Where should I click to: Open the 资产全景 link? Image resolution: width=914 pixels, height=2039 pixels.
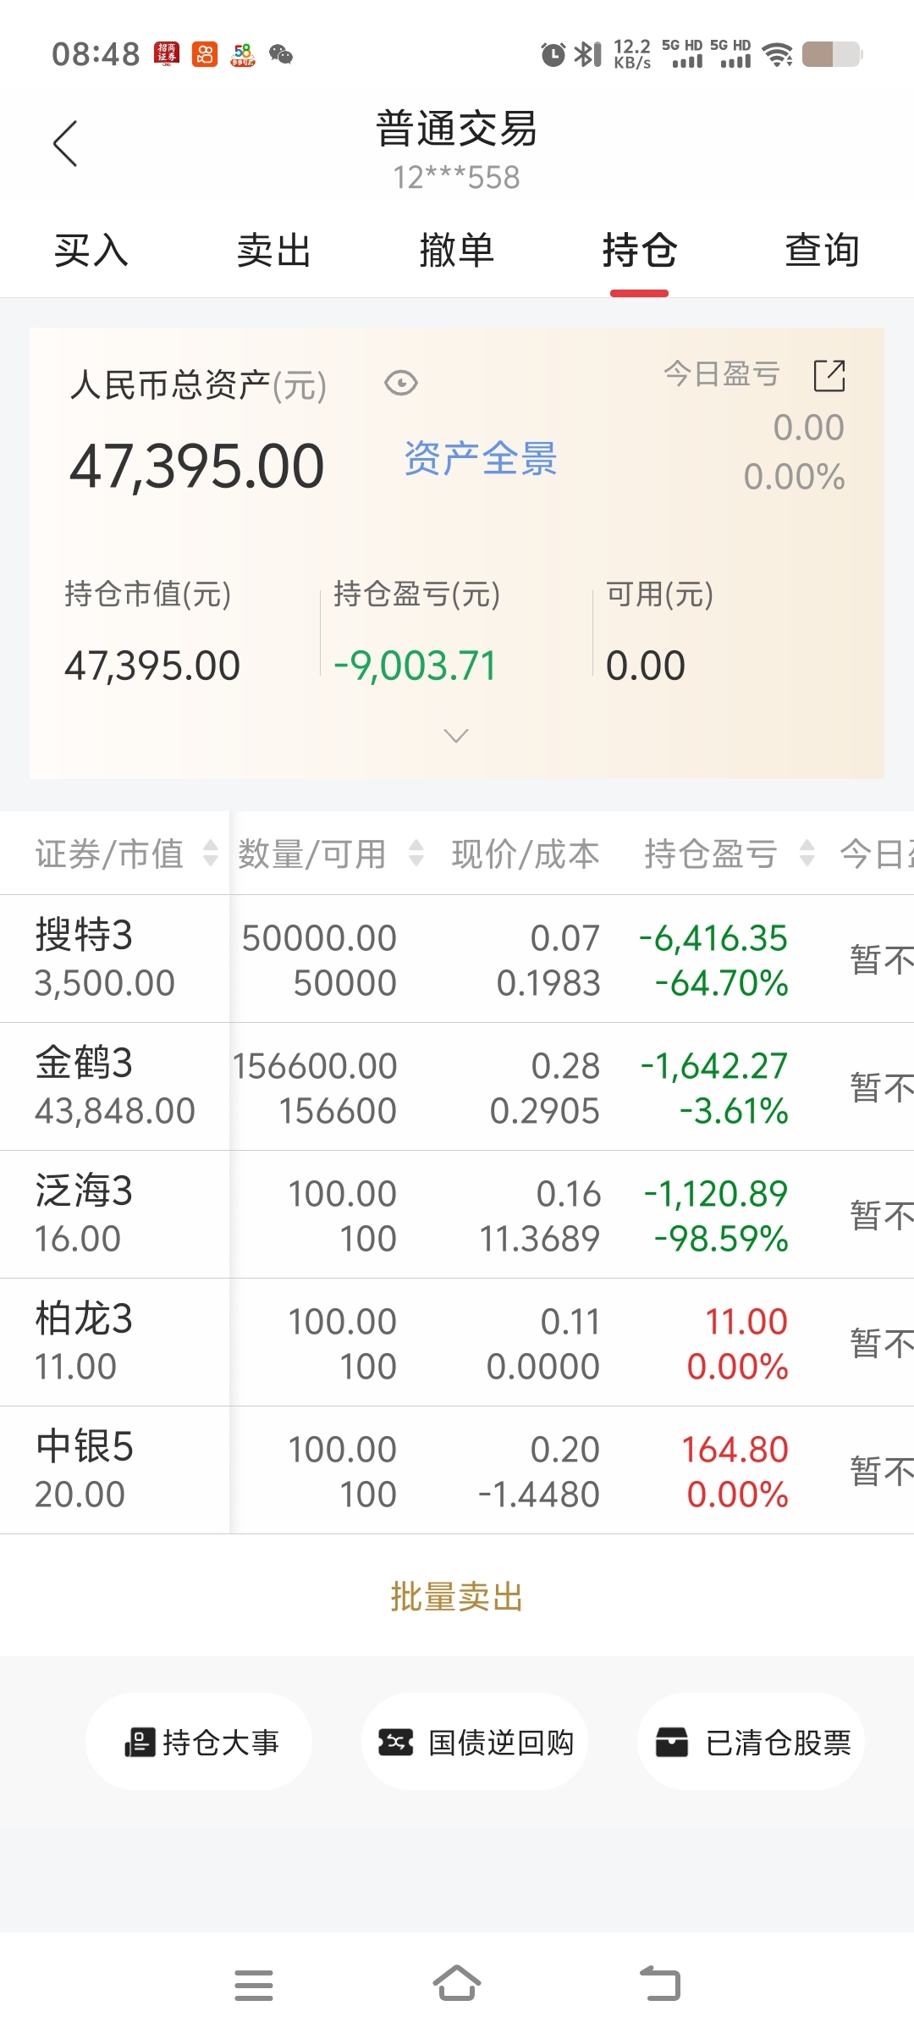[x=480, y=459]
